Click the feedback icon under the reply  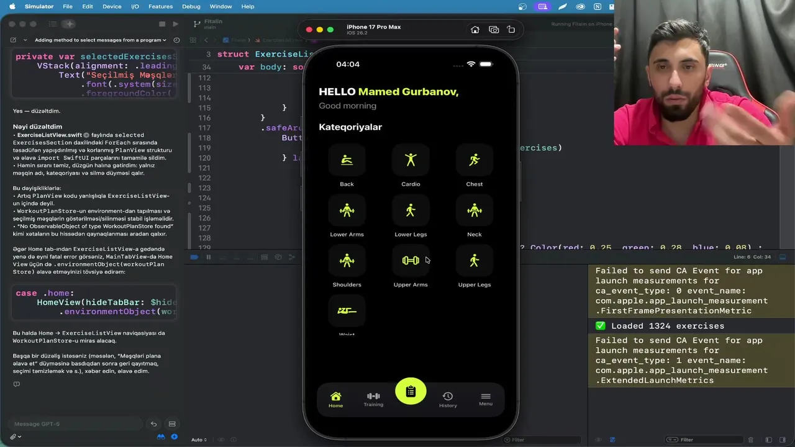(16, 384)
